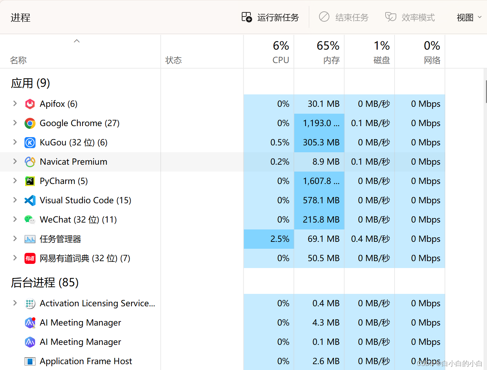487x370 pixels.
Task: Click the 效率模式 leaf icon
Action: pos(390,17)
